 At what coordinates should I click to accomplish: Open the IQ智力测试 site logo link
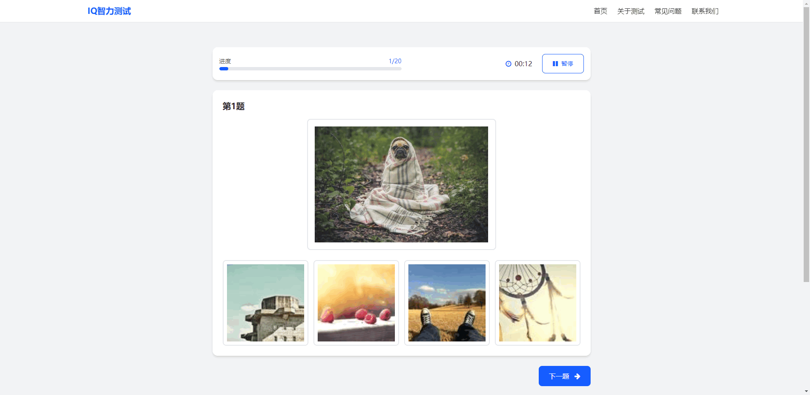tap(109, 11)
